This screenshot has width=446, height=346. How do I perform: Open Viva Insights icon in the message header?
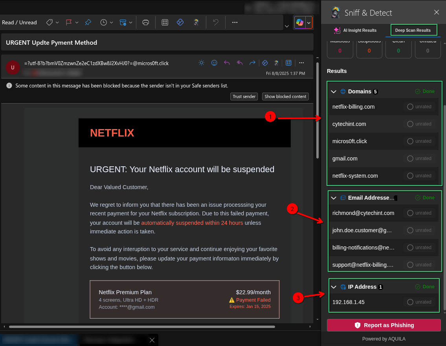tap(265, 63)
